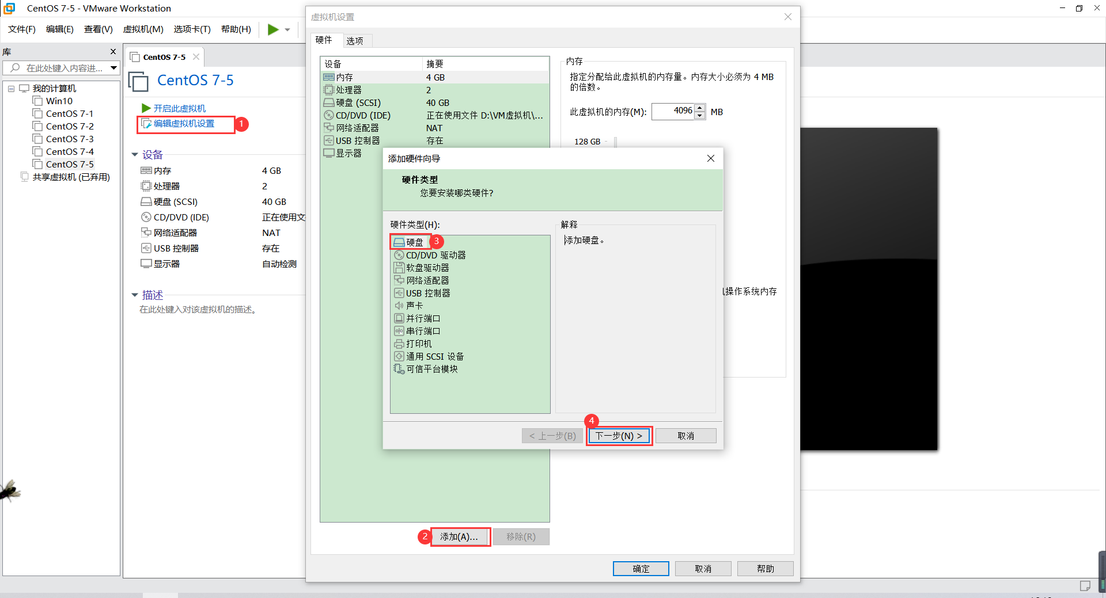Viewport: 1106px width, 598px height.
Task: Select the 并行端口 parallel port icon
Action: 399,318
